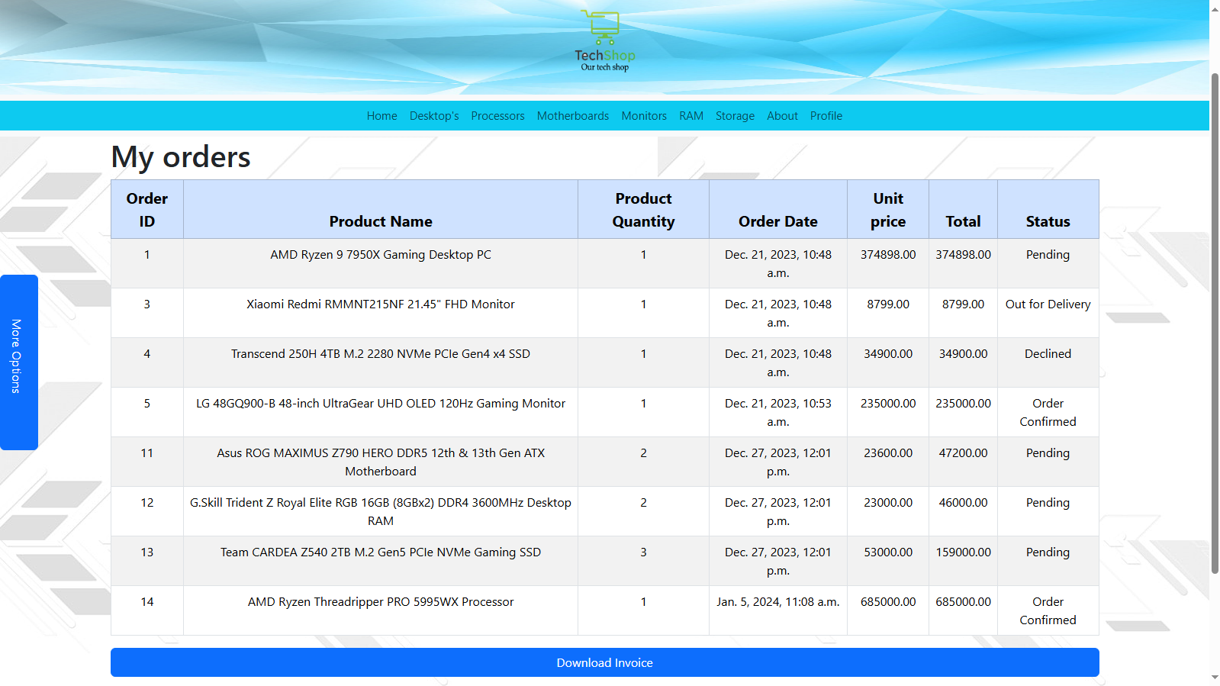Open the Home page
This screenshot has width=1220, height=686.
pos(381,116)
